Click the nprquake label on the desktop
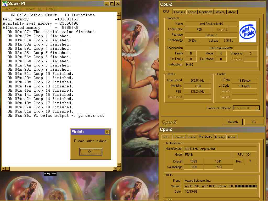The height and width of the screenshot is (201, 268). click(x=50, y=173)
